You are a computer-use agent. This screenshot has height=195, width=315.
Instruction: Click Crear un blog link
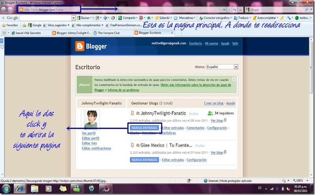pyautogui.click(x=213, y=103)
